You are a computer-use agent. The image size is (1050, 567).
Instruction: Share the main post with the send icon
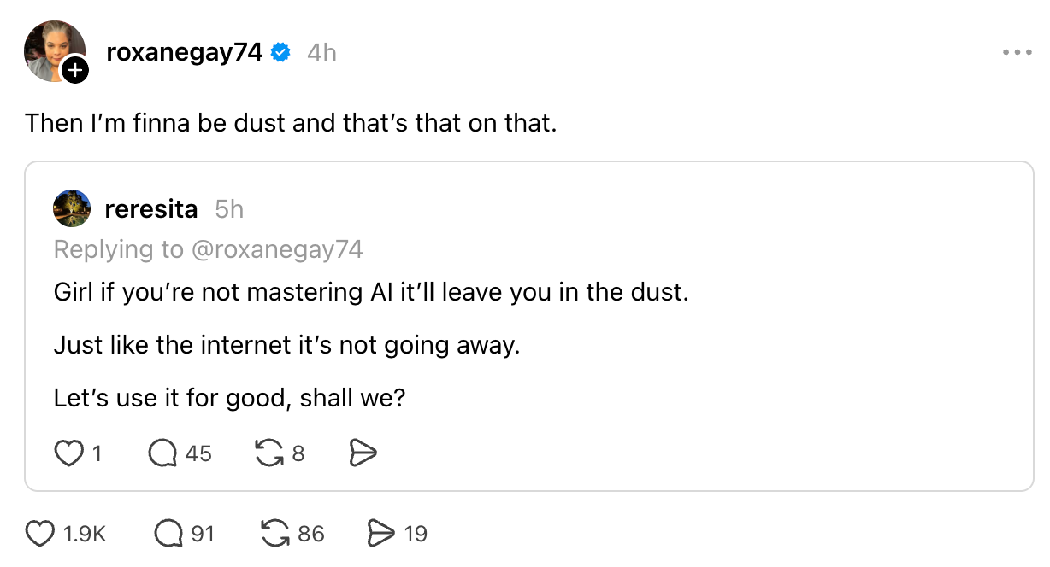click(x=380, y=535)
